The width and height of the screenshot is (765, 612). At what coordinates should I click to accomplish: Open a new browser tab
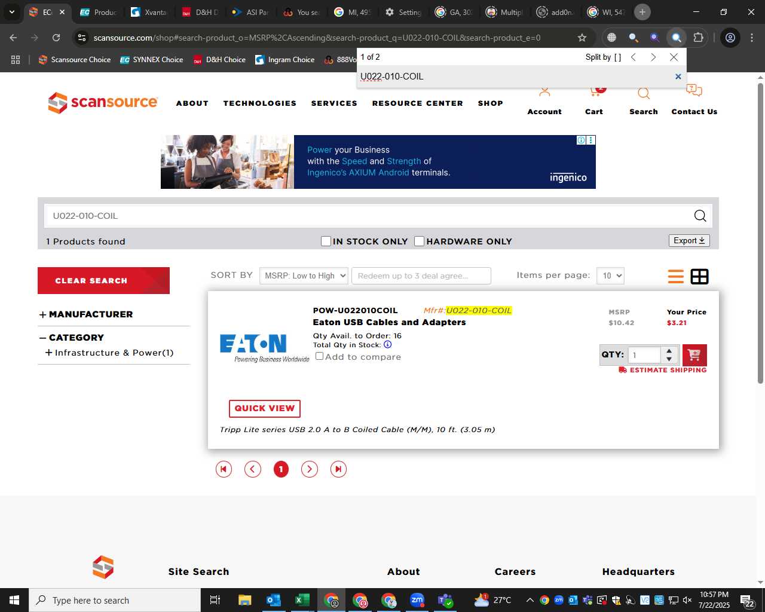click(642, 12)
